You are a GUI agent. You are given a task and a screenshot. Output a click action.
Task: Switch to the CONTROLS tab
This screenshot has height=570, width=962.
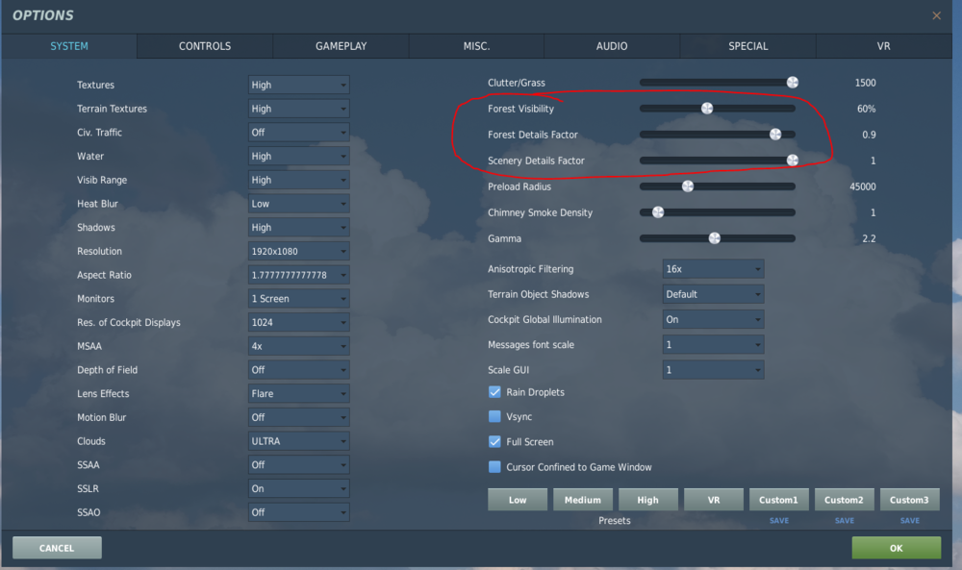click(x=205, y=46)
